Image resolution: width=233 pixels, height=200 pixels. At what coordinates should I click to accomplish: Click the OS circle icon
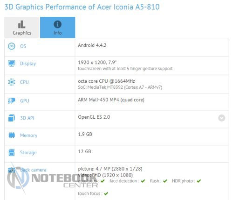[x=12, y=46]
